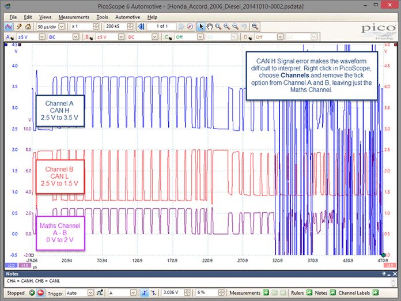
Task: Toggle falling edge trigger
Action: tap(153, 292)
